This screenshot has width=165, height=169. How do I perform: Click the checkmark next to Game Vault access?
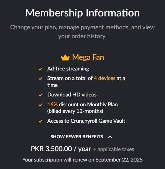coord(40,121)
